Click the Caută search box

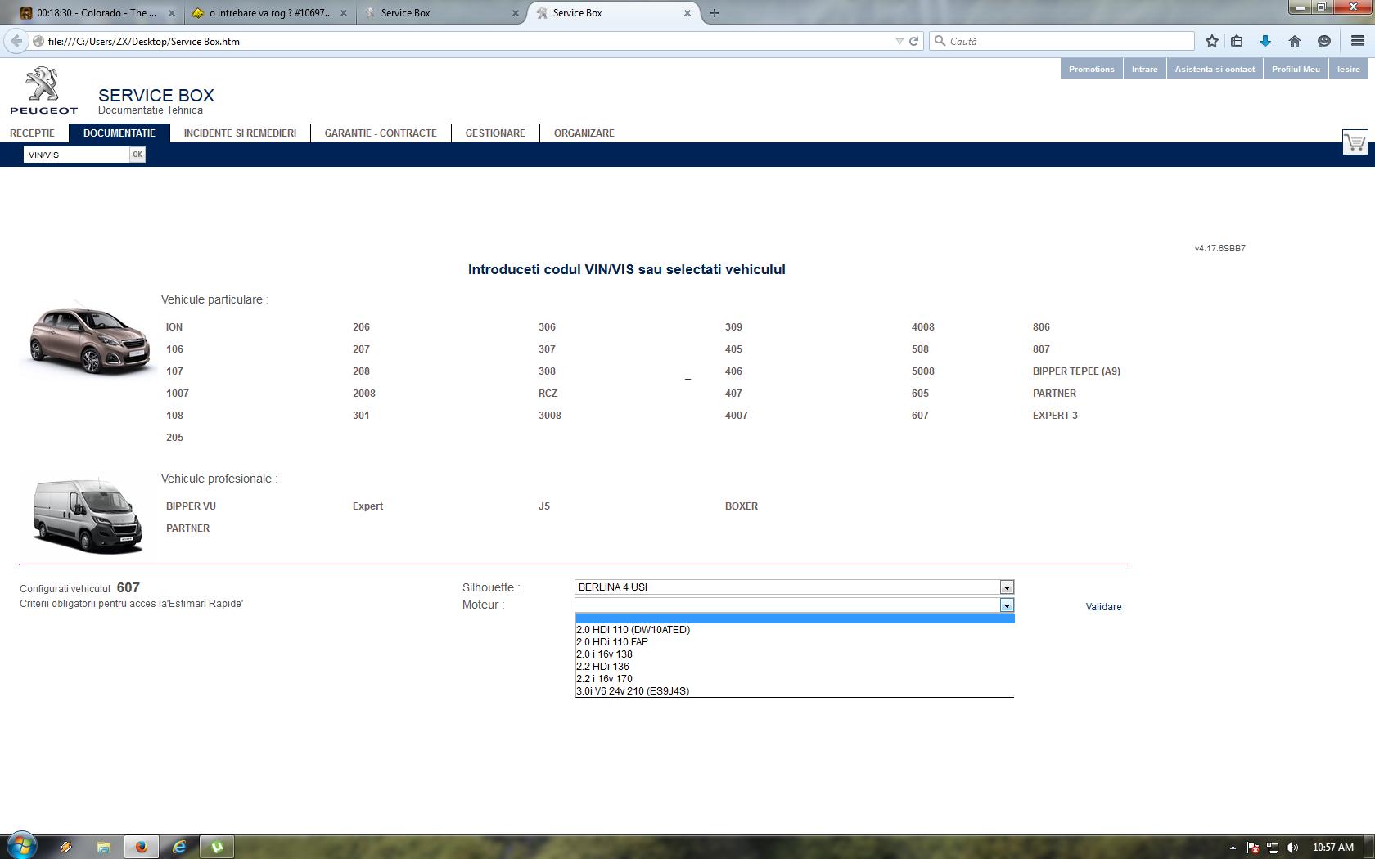[1062, 41]
